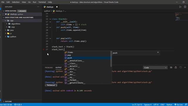Click CRLF line ending indicator
This screenshot has width=188, height=106.
coord(162,105)
